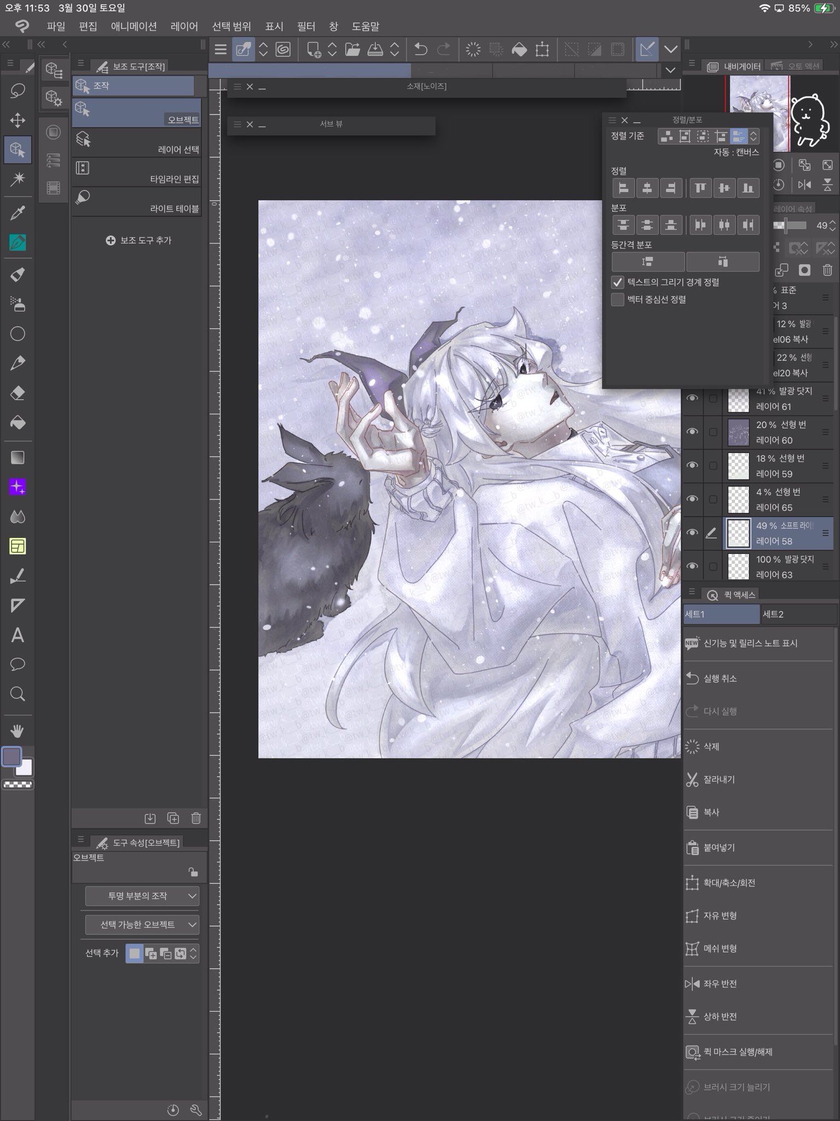Select the teal Pen tool
The height and width of the screenshot is (1121, 840).
coord(18,242)
